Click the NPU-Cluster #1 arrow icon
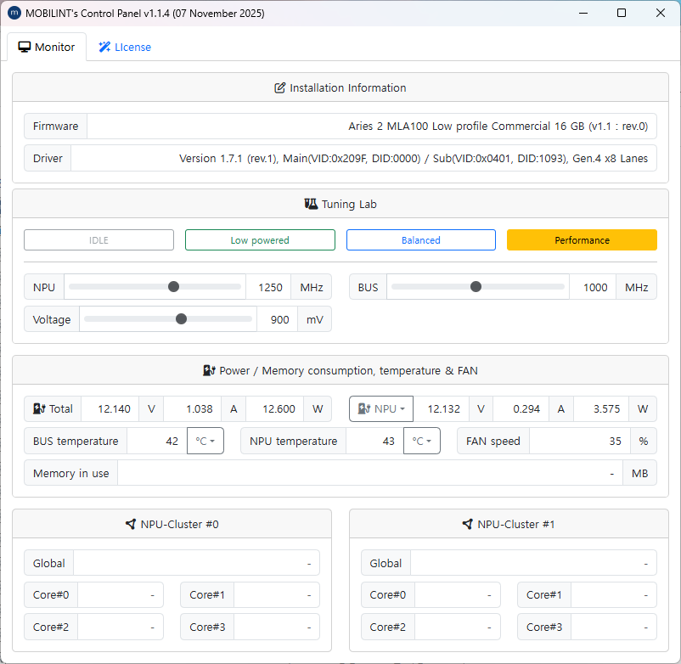681x664 pixels. 467,525
